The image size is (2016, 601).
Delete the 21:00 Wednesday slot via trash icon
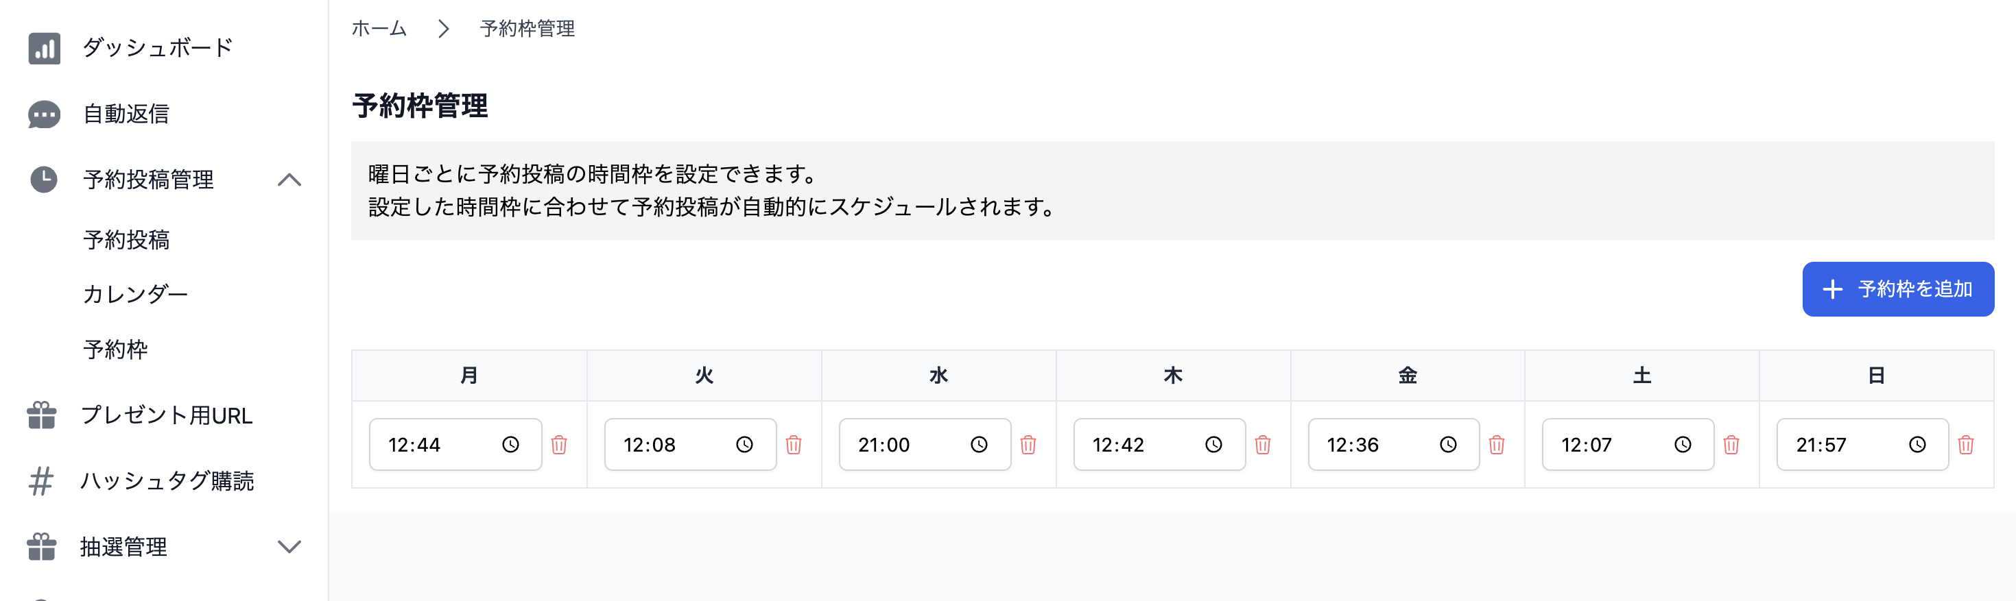click(1028, 444)
